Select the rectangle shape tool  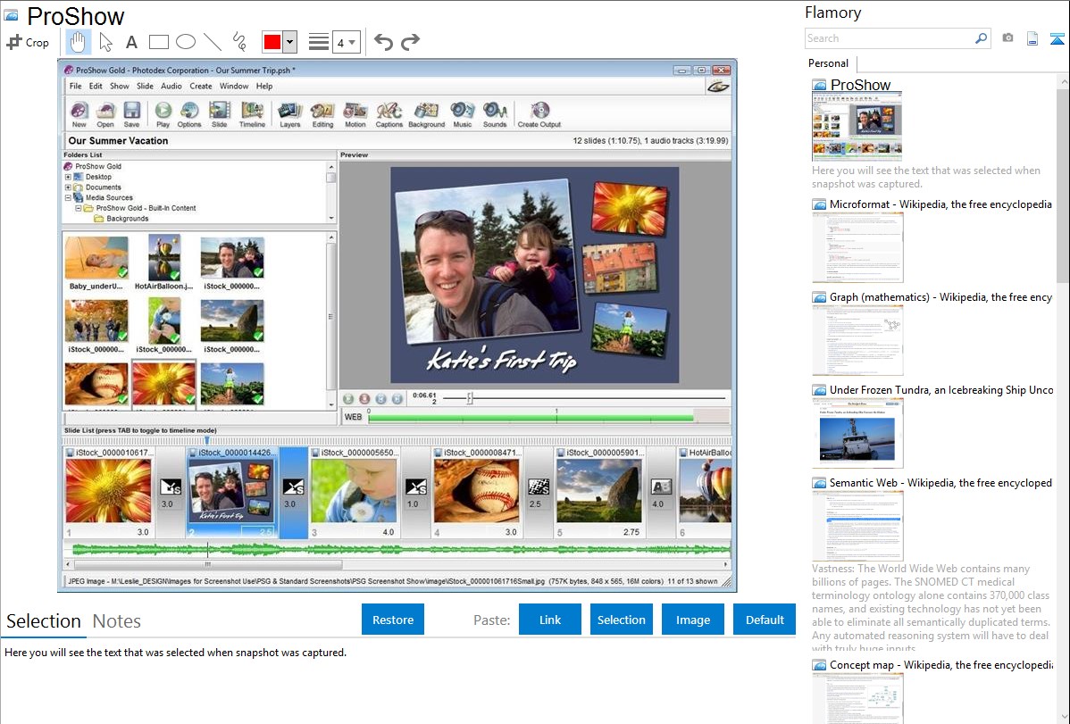[x=158, y=42]
